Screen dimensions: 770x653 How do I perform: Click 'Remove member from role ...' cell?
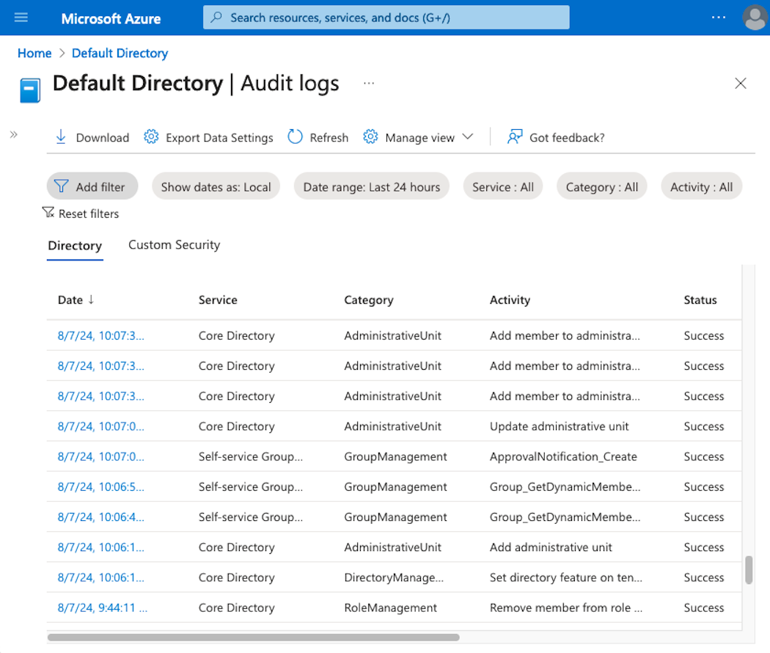565,608
